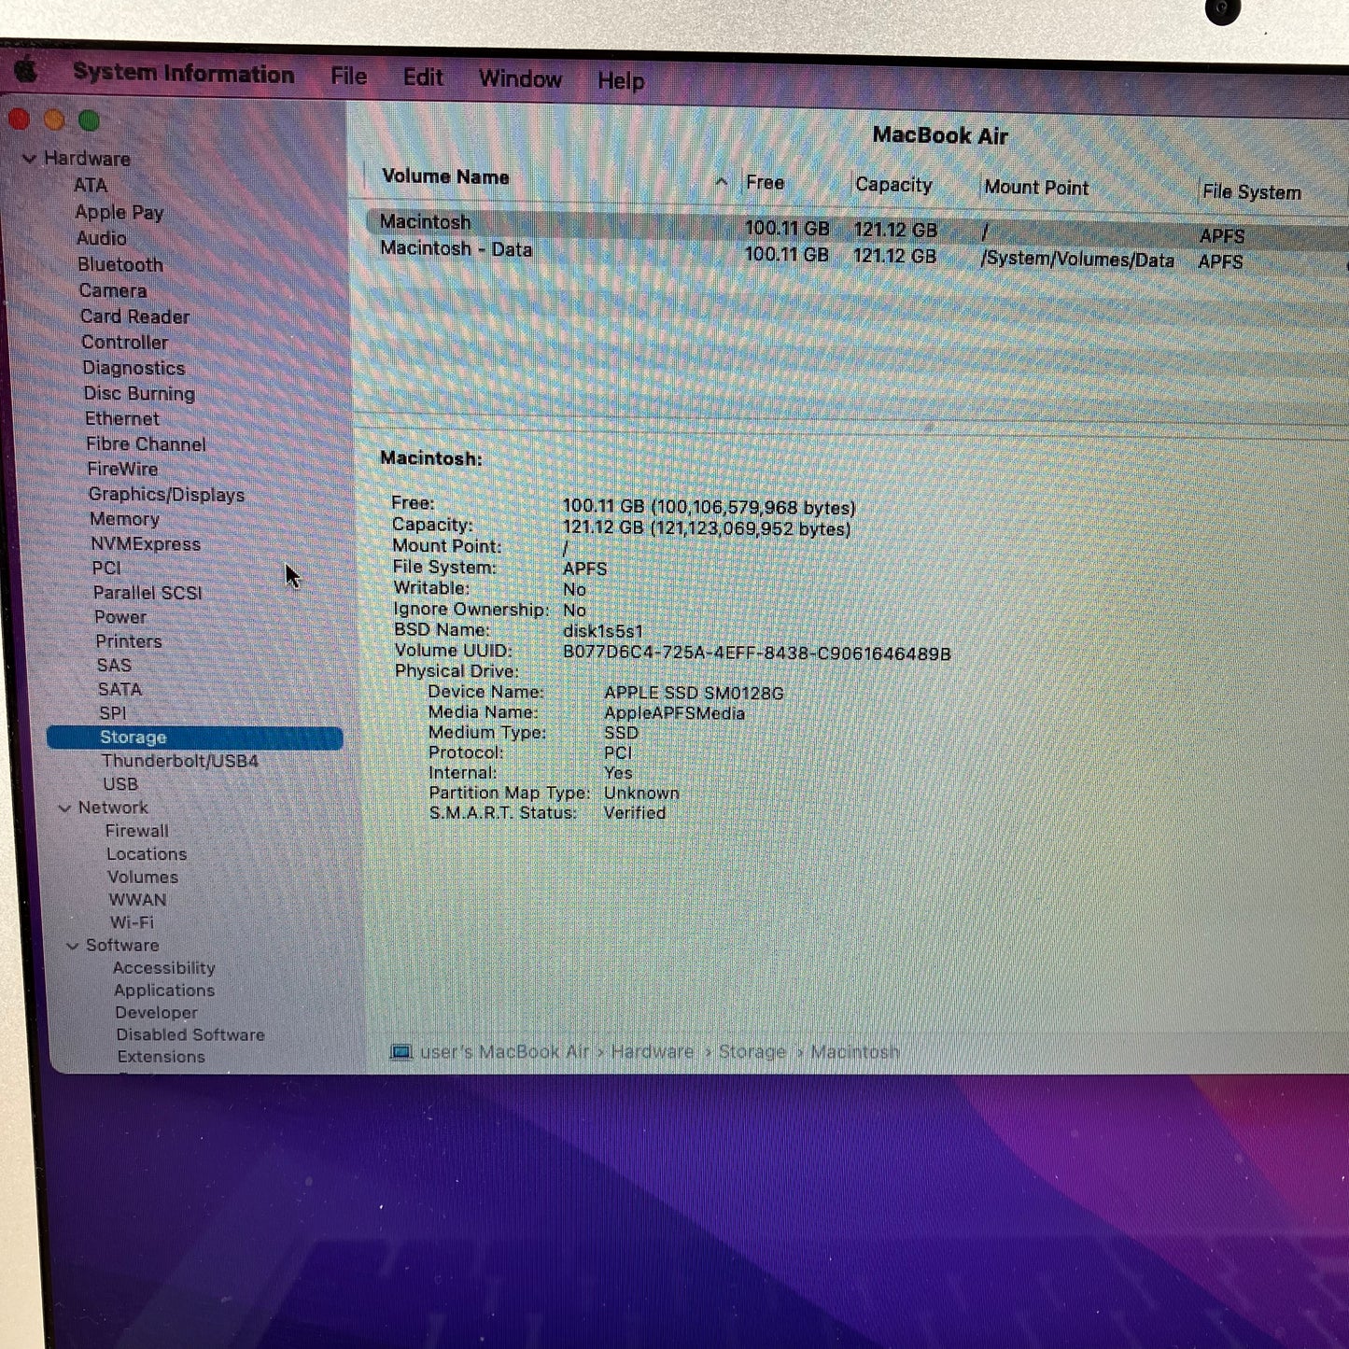The width and height of the screenshot is (1349, 1349).
Task: Open the NVMExpress hardware section
Action: (x=146, y=543)
